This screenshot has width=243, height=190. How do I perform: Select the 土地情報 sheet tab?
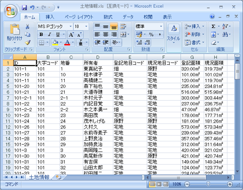tap(39, 177)
